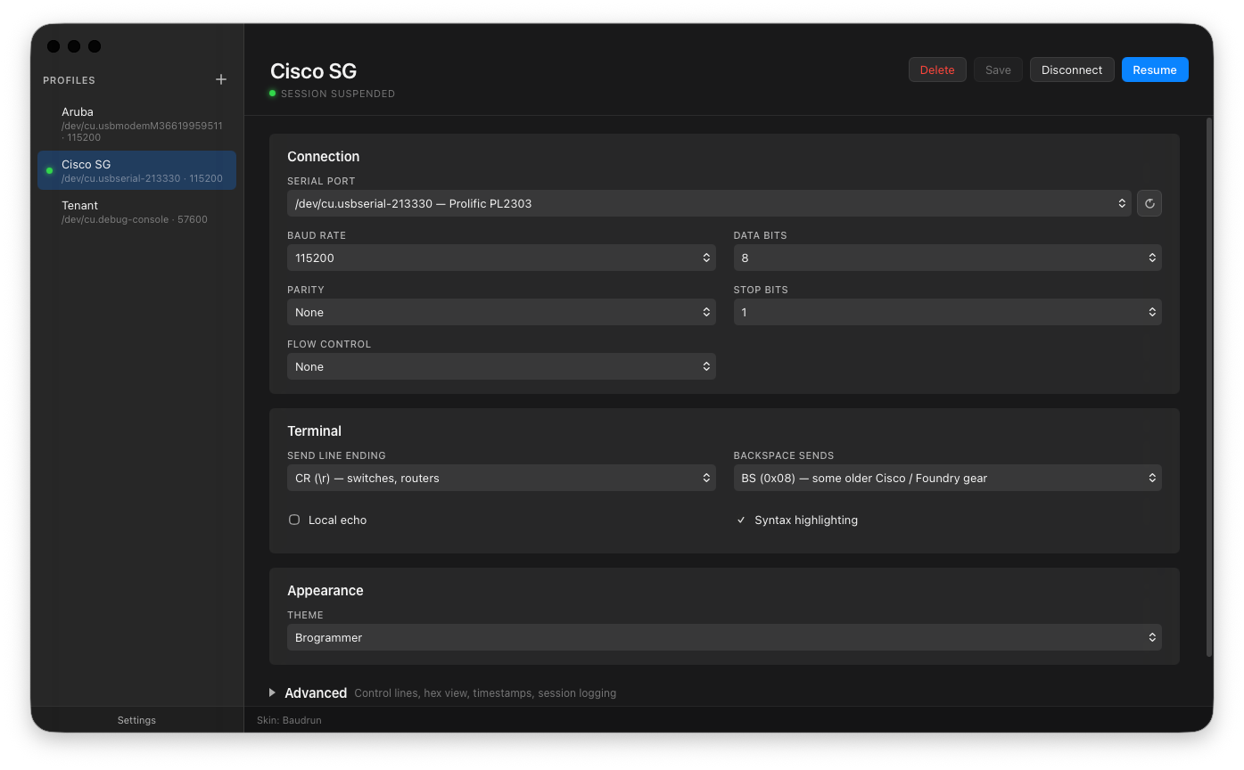Disconnect the current session
1244x770 pixels.
[1072, 69]
